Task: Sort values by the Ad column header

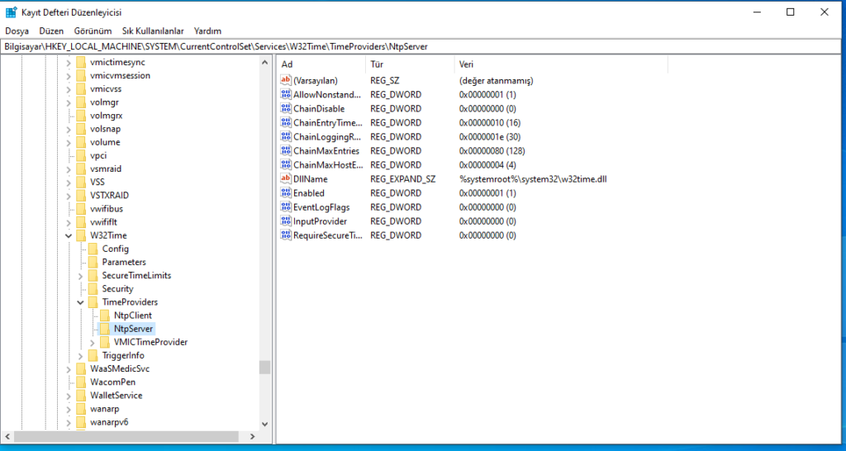Action: pyautogui.click(x=321, y=64)
